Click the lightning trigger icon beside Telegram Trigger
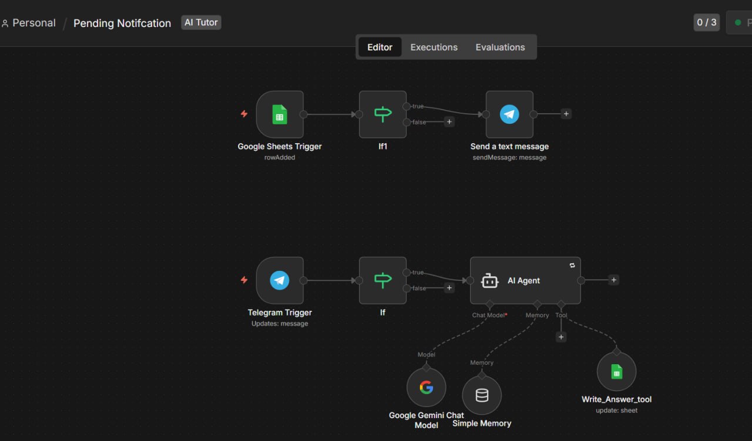This screenshot has height=441, width=752. [244, 280]
